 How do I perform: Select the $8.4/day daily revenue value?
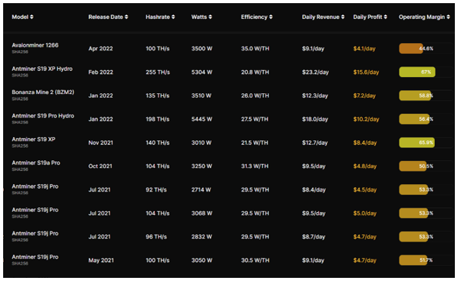point(314,190)
